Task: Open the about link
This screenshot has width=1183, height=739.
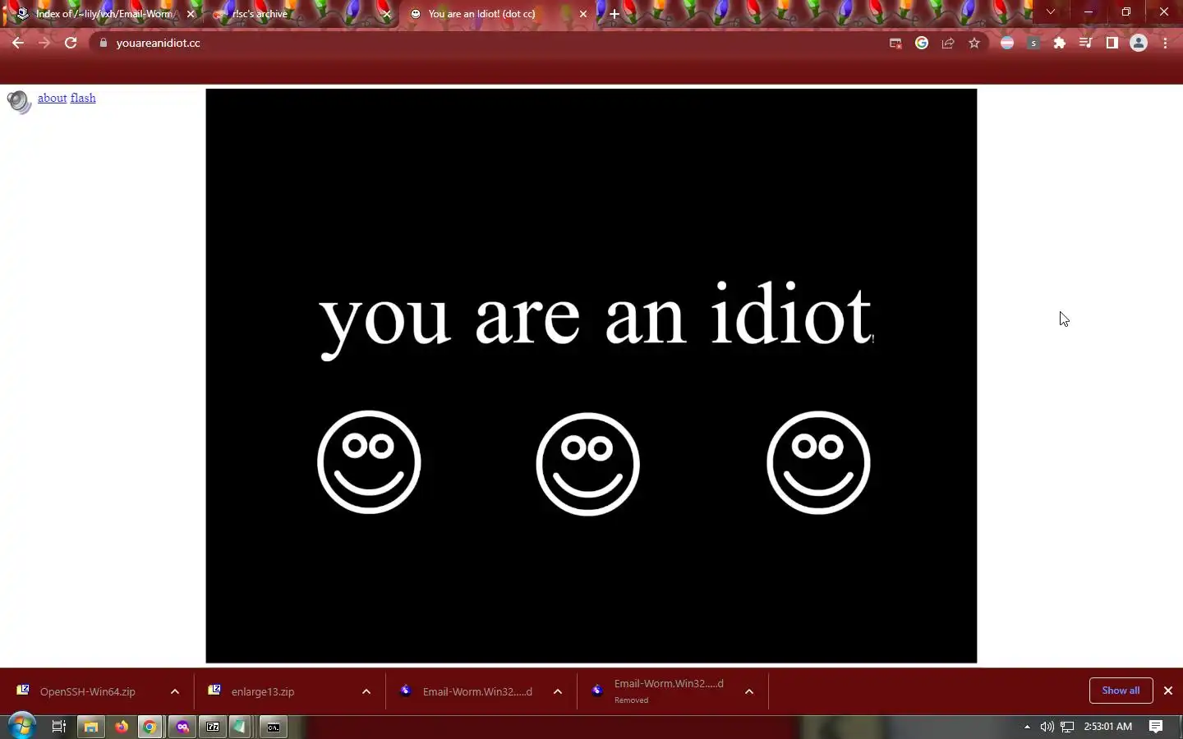Action: pyautogui.click(x=52, y=98)
